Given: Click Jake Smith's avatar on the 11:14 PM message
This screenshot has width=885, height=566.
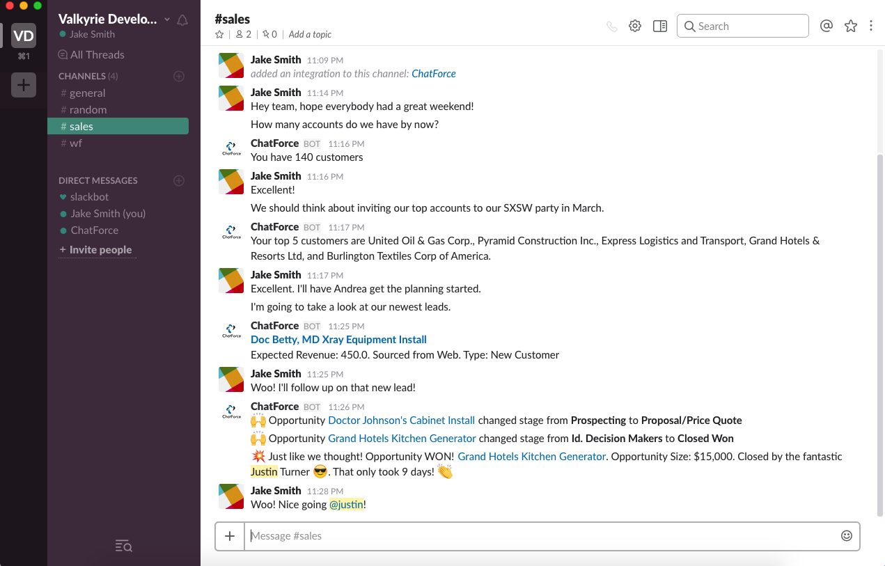Looking at the screenshot, I should (x=231, y=98).
